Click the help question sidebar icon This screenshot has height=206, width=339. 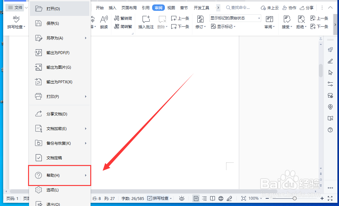[x=330, y=130]
